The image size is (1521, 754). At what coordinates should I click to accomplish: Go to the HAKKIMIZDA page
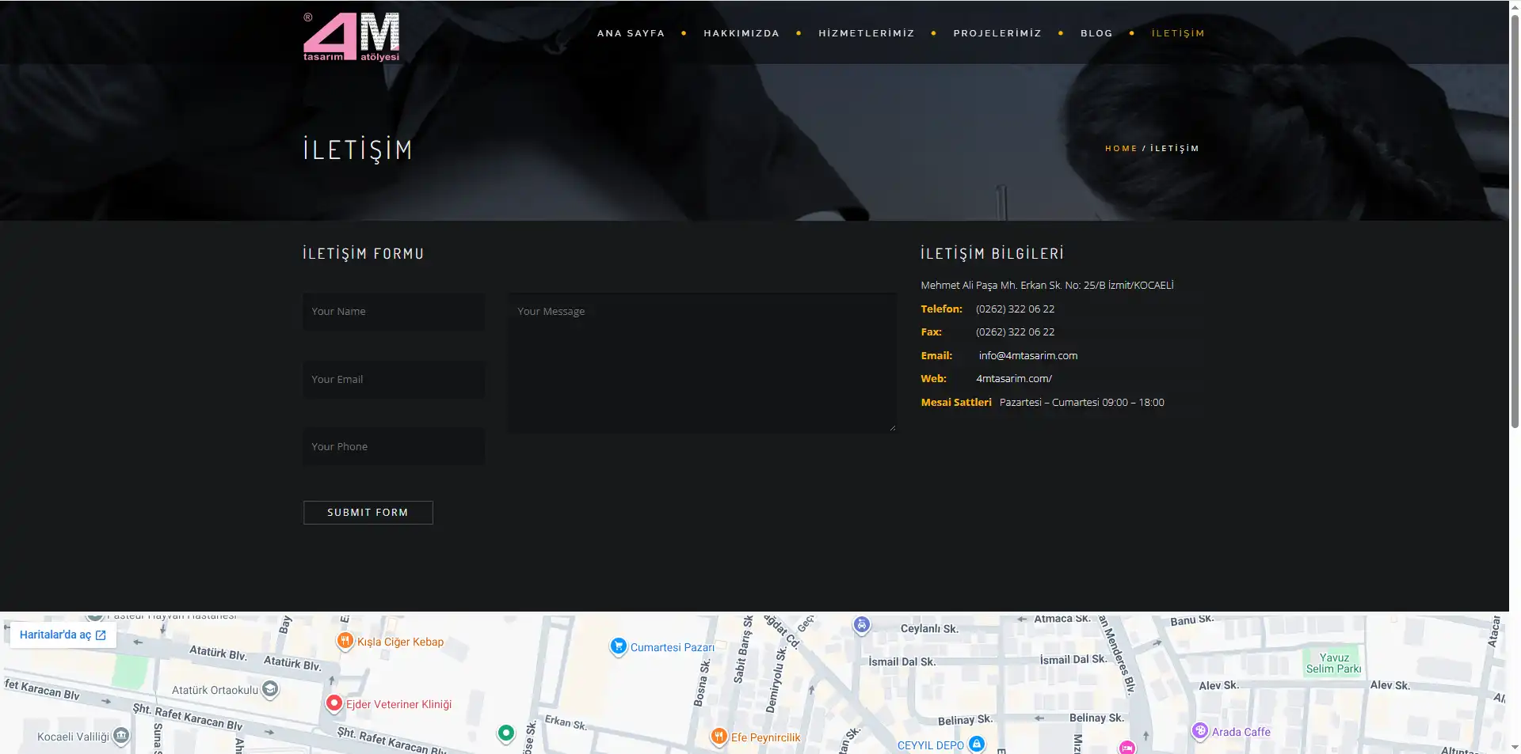coord(741,33)
